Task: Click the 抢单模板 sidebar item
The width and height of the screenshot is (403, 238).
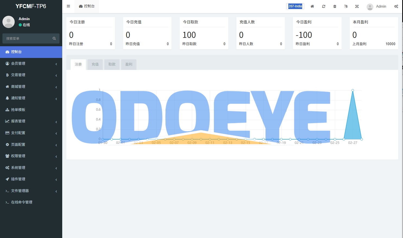Action: coord(18,110)
